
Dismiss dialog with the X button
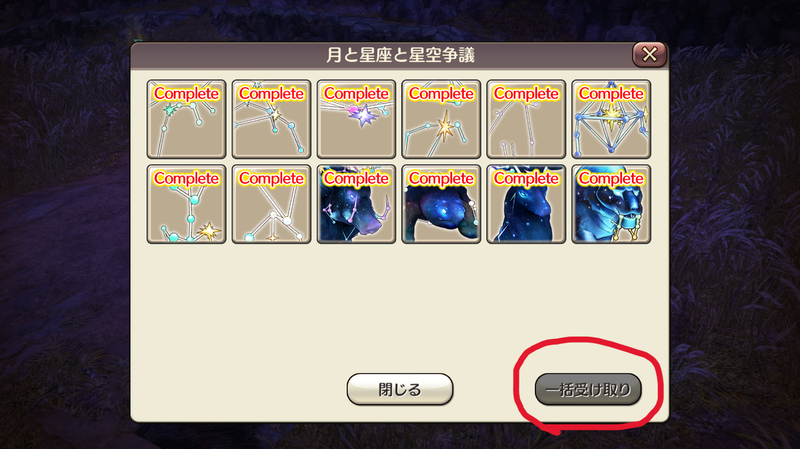[x=650, y=54]
